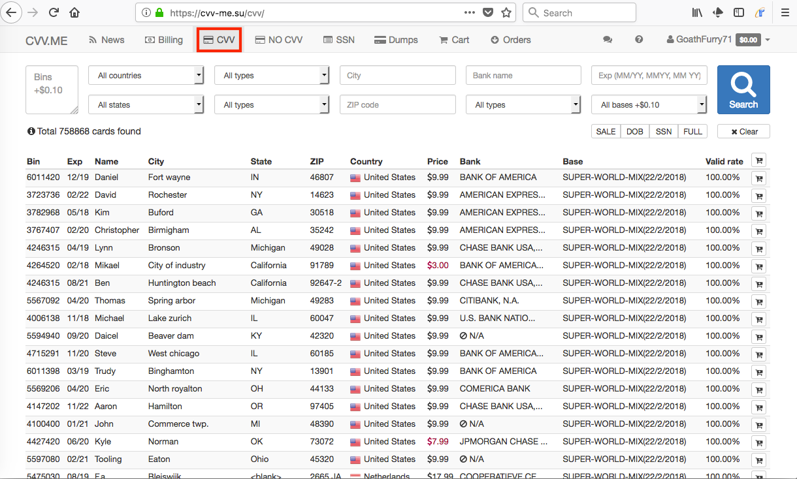
Task: Click the blue Search button
Action: click(x=743, y=90)
